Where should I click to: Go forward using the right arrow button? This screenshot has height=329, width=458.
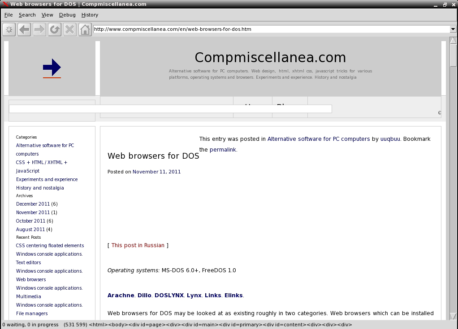coord(39,30)
